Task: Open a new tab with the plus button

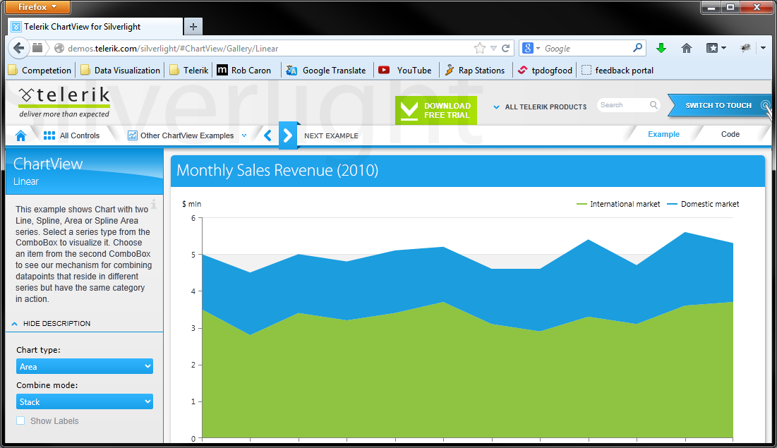Action: pos(193,27)
